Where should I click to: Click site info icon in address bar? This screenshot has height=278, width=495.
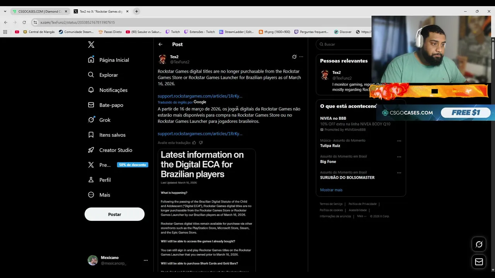pyautogui.click(x=35, y=22)
